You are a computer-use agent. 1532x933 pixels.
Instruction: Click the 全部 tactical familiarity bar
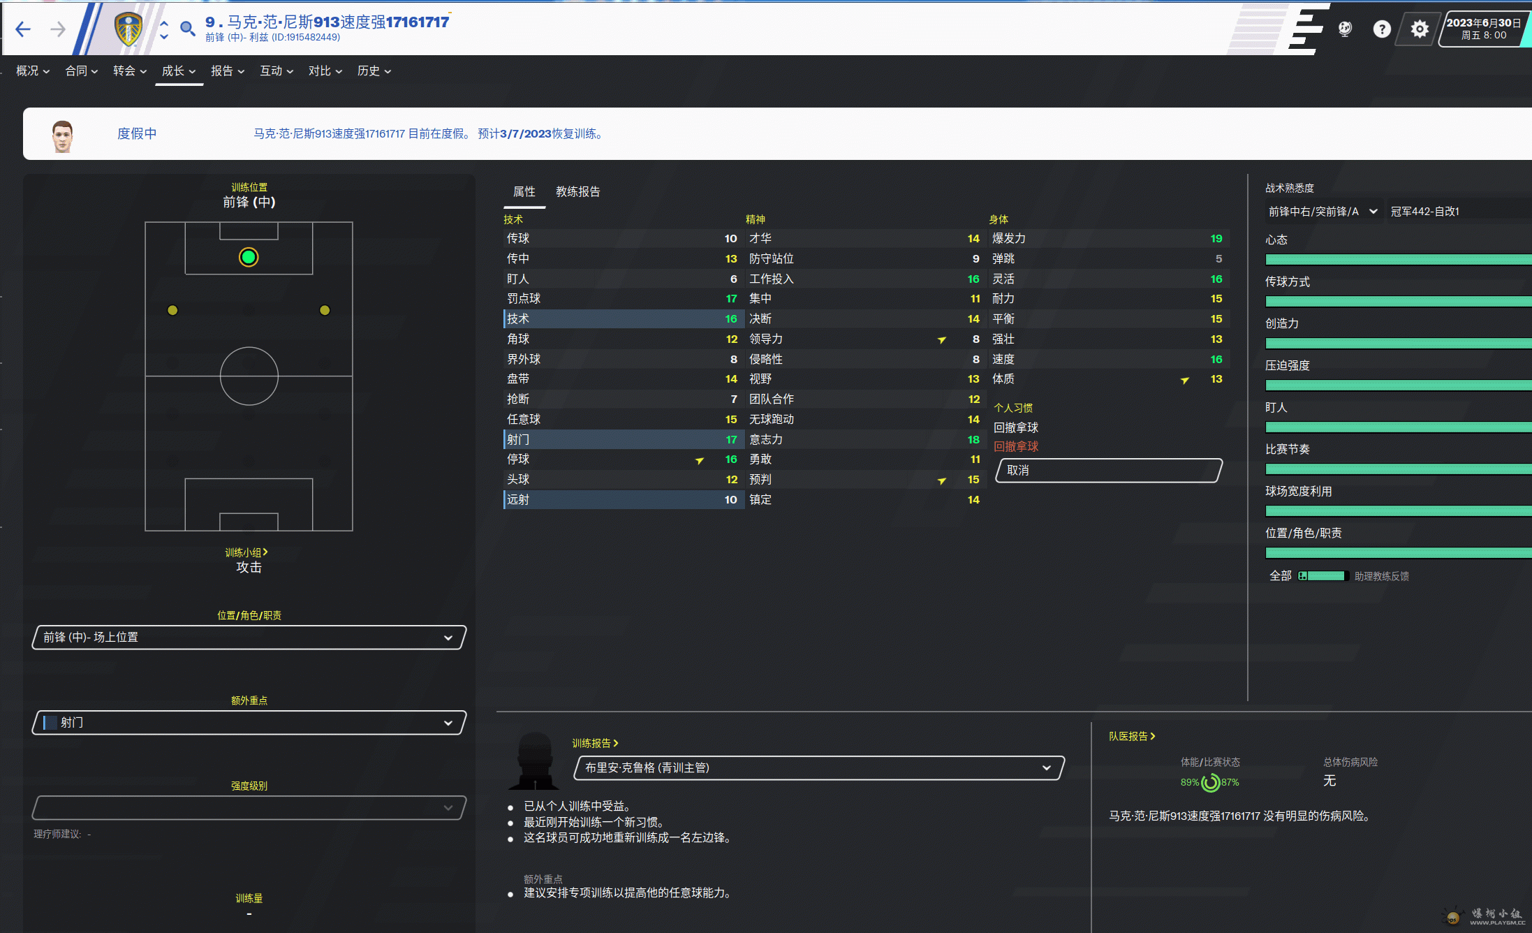point(1325,576)
